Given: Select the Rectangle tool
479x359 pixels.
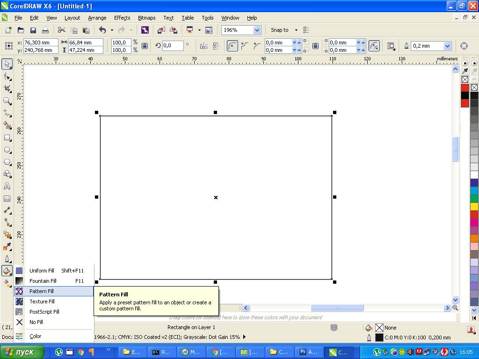Looking at the screenshot, I should click(x=7, y=138).
